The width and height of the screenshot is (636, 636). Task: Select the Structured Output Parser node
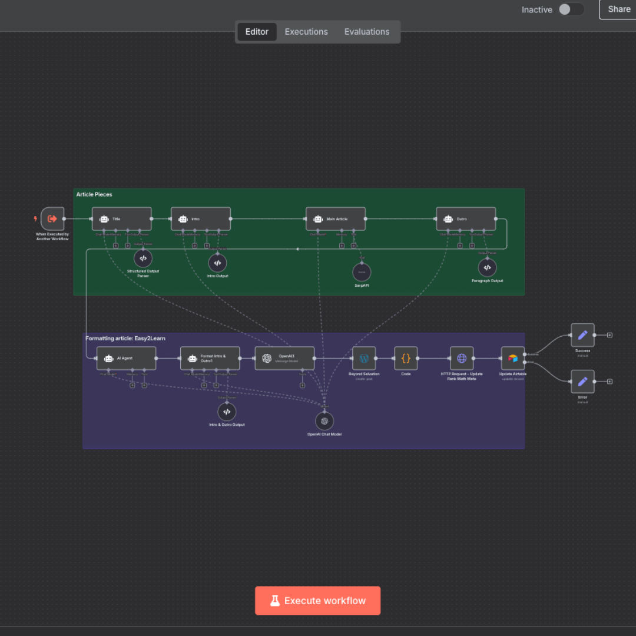[x=143, y=258]
